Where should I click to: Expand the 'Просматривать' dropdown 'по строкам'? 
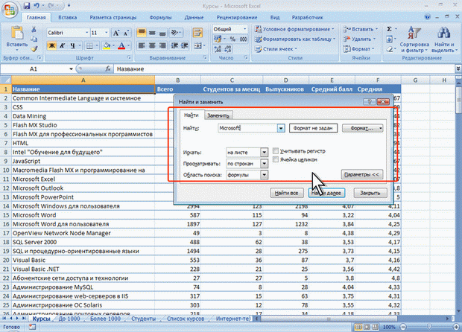click(x=247, y=163)
